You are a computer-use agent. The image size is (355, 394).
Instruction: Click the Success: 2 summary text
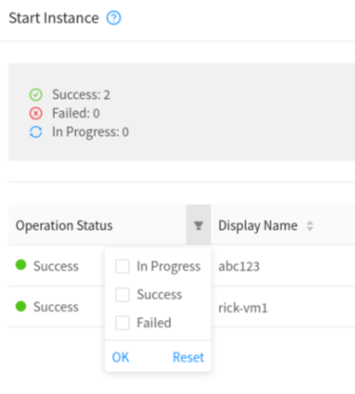coord(81,95)
